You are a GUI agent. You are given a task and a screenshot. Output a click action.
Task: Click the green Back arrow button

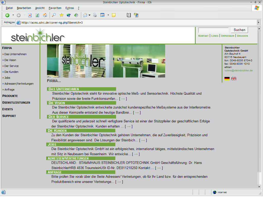[7, 15]
